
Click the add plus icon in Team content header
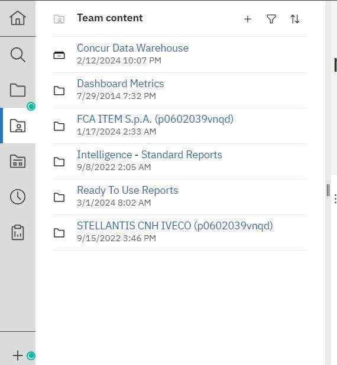pos(248,19)
